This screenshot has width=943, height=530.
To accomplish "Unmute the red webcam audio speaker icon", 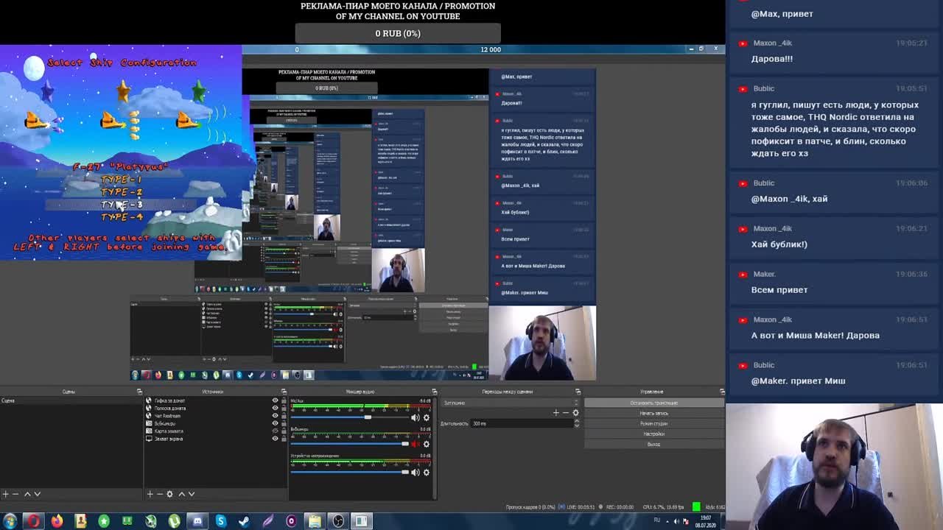I will point(415,444).
